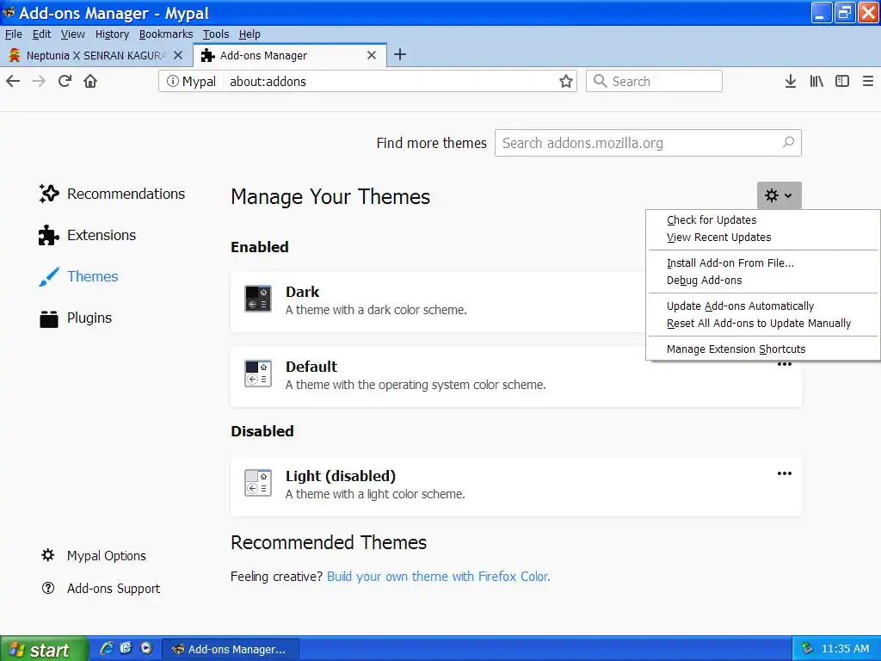Launch the media player quick launch icon
This screenshot has height=661, width=881.
pyautogui.click(x=146, y=648)
